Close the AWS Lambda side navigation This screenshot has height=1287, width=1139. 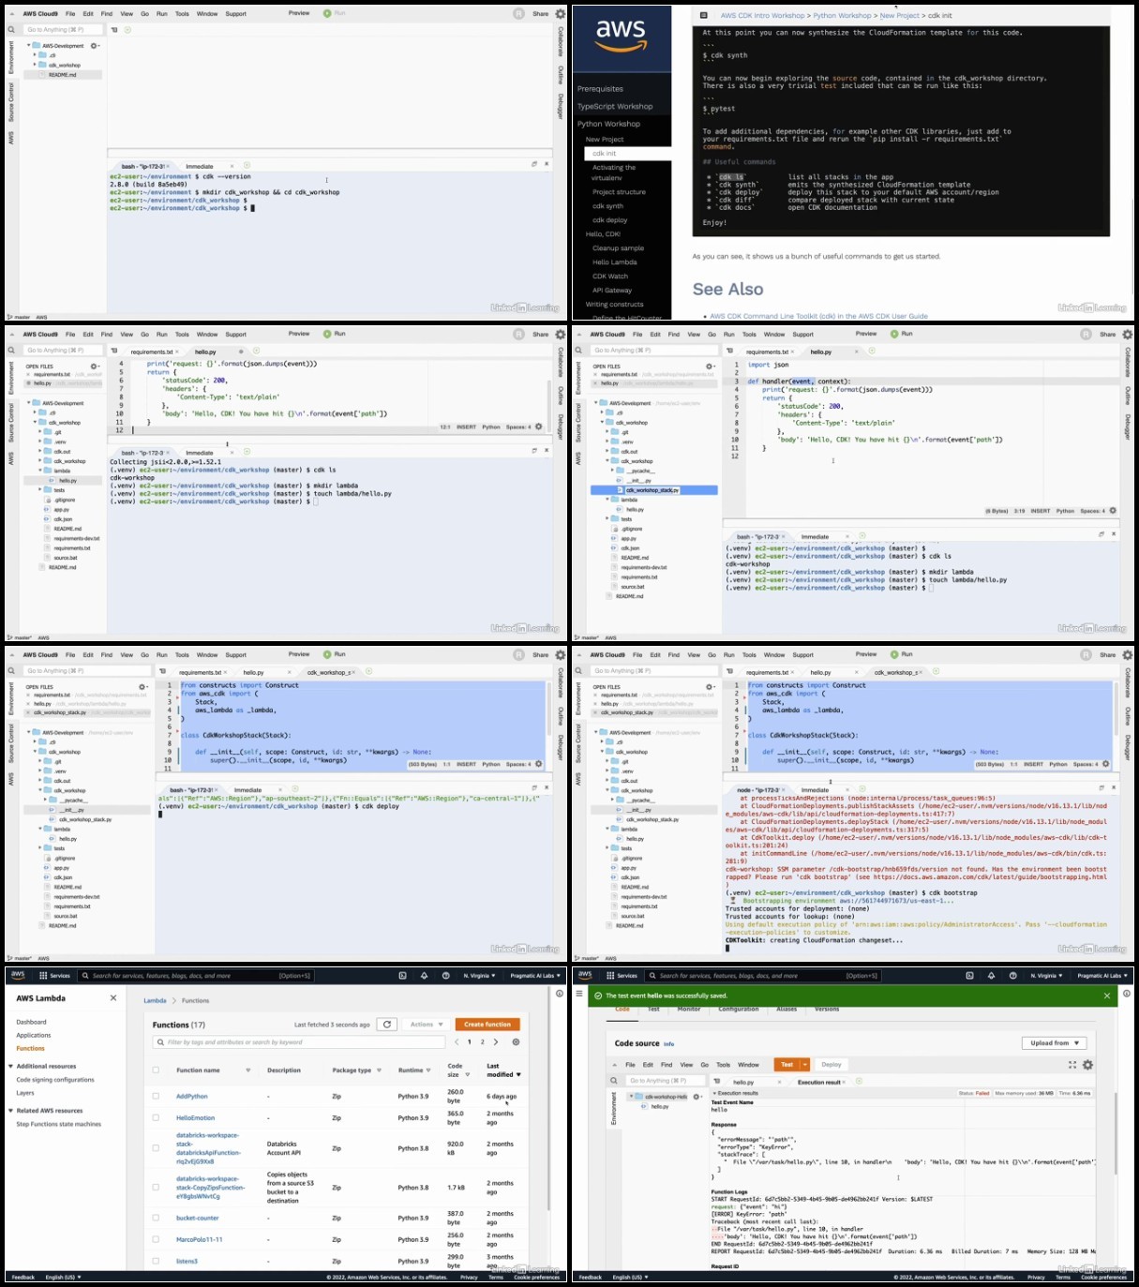click(x=113, y=998)
